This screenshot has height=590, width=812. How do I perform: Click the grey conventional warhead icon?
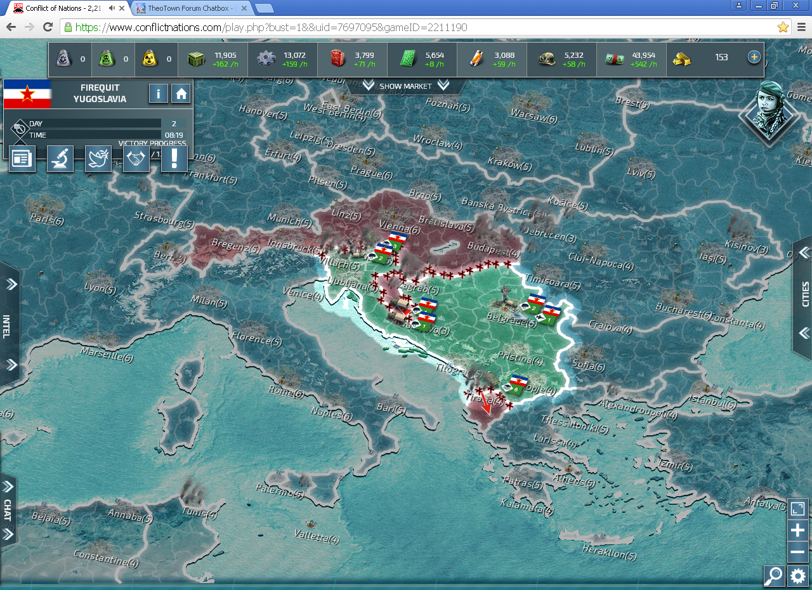click(63, 59)
